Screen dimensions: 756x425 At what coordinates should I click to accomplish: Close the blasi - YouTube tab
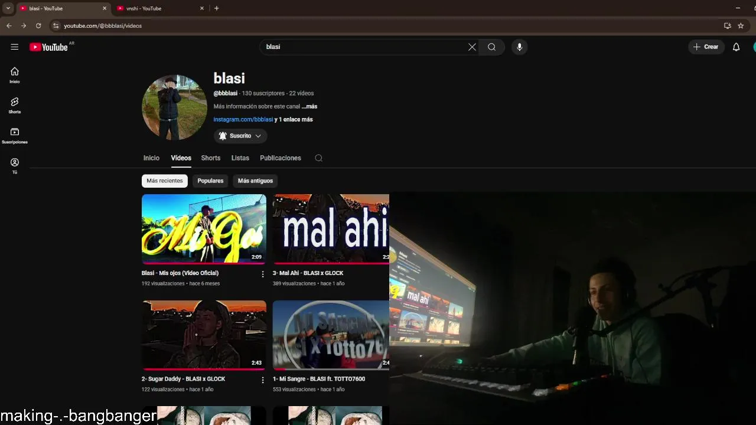105,8
